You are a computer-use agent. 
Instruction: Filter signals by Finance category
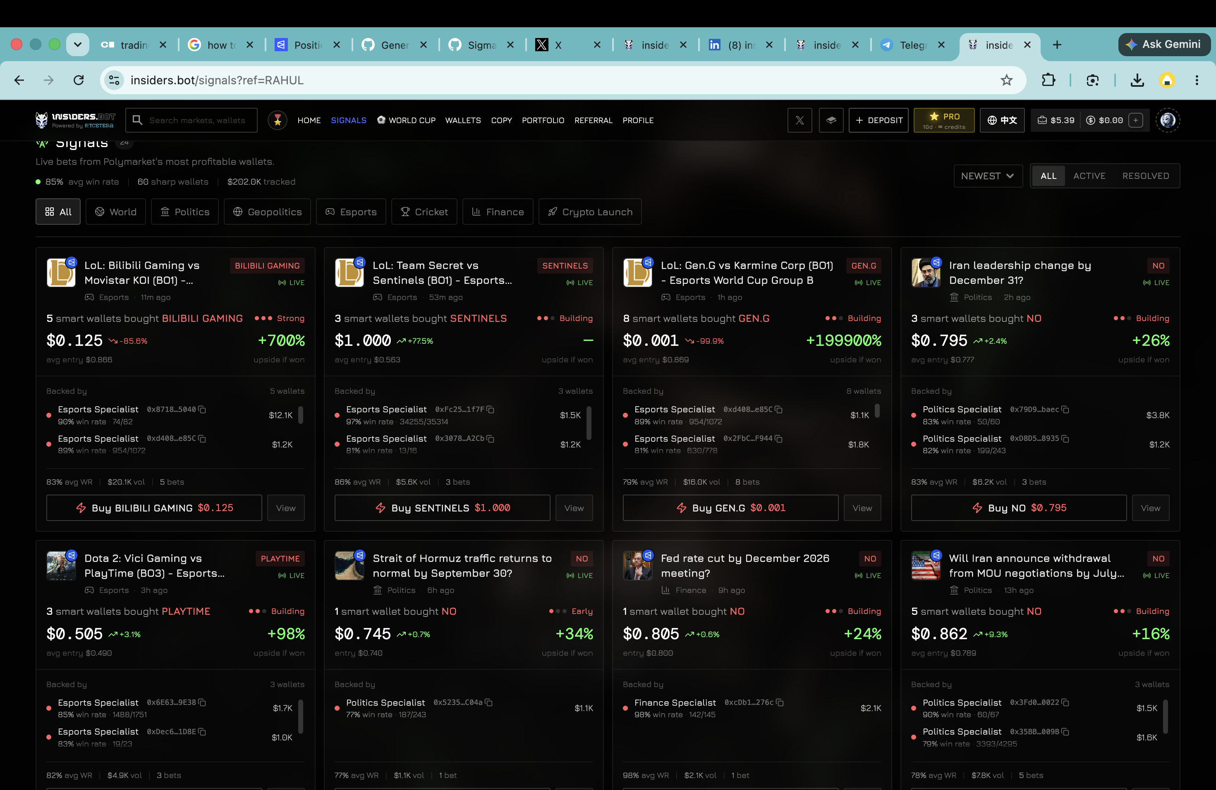click(x=498, y=212)
